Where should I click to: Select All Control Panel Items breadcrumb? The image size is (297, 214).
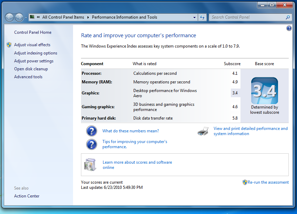click(63, 17)
